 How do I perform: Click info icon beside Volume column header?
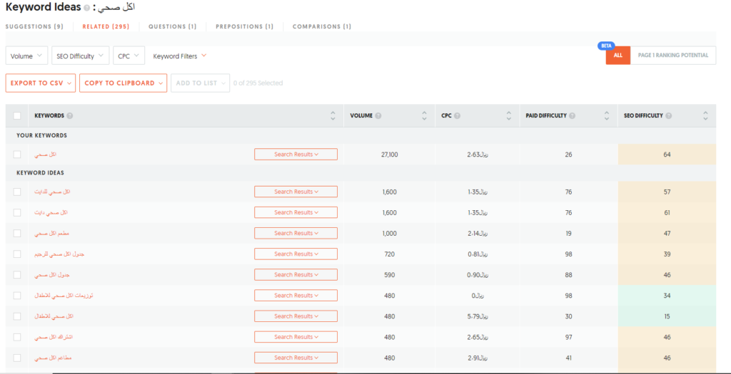click(x=378, y=115)
